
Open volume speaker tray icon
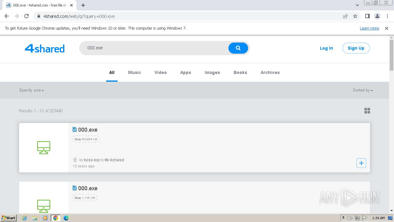pos(350,218)
